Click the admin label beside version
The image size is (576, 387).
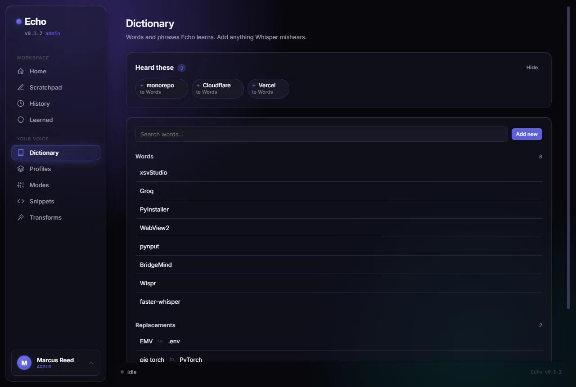(x=53, y=33)
